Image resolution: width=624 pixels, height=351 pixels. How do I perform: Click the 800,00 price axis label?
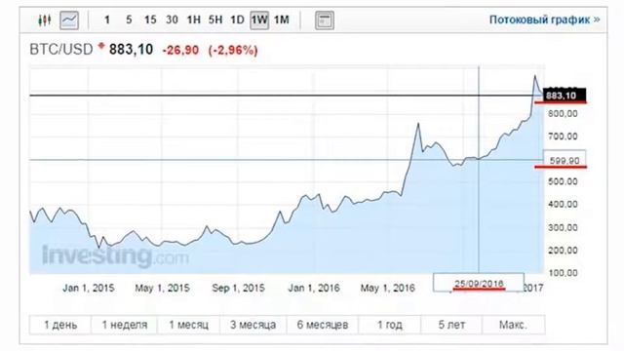coord(563,114)
